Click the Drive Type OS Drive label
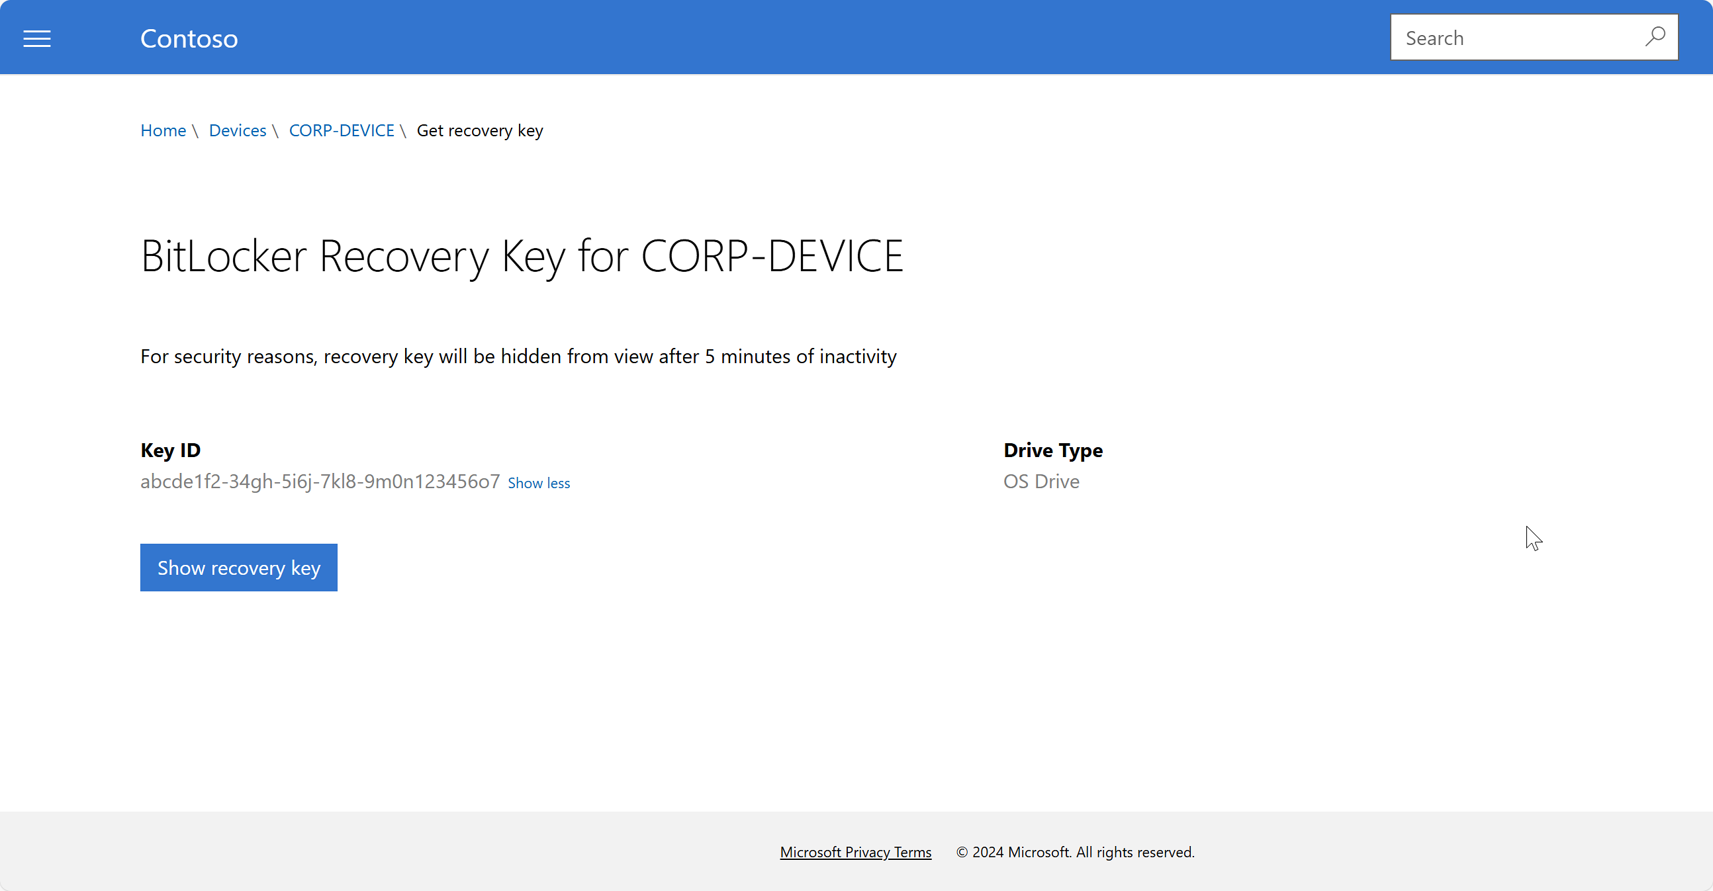The width and height of the screenshot is (1713, 891). pos(1040,481)
